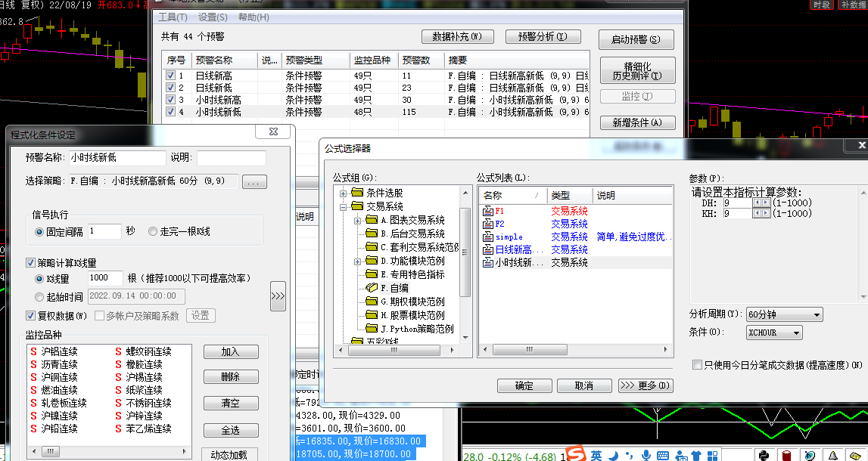Viewport: 868px width, 461px height.
Task: Collapse the 交易系统 tree node
Action: (344, 207)
